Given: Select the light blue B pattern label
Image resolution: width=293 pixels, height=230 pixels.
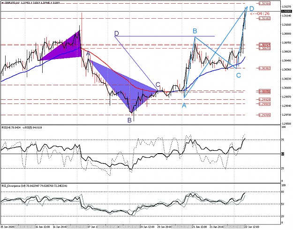Looking at the screenshot, I should pyautogui.click(x=195, y=31).
